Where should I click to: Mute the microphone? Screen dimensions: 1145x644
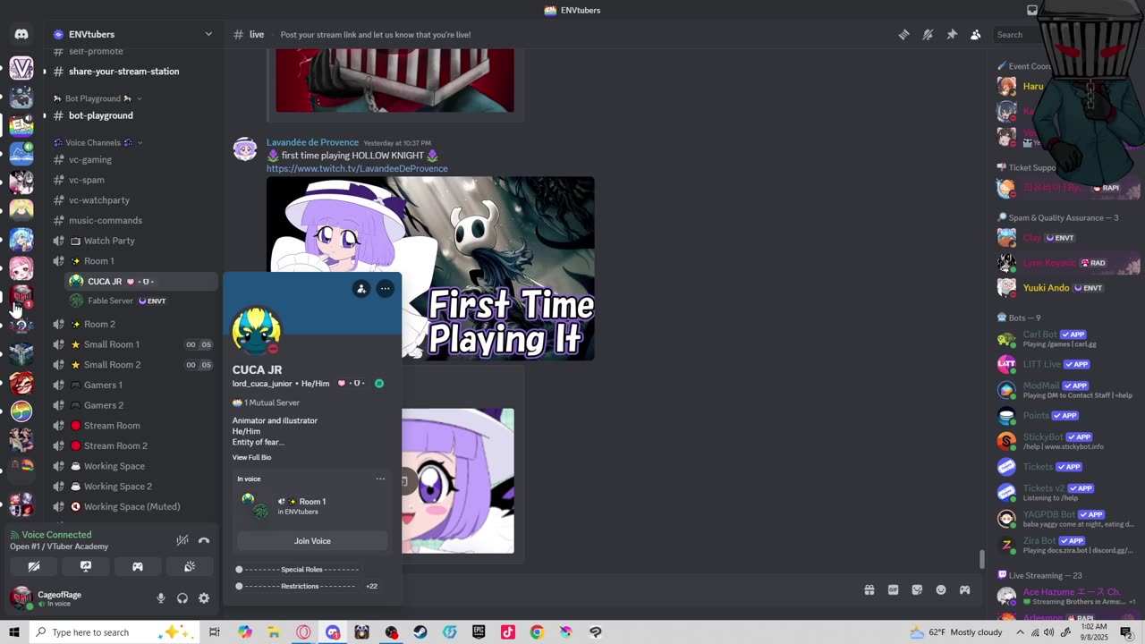click(x=161, y=598)
